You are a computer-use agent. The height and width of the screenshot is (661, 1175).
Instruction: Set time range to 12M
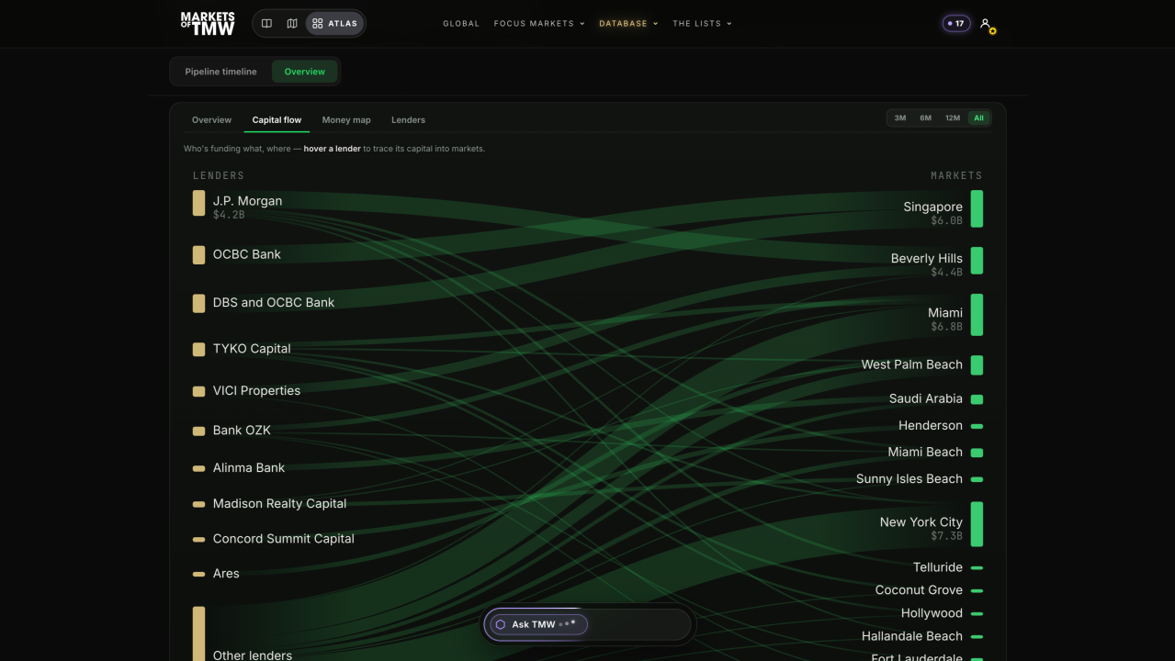click(x=953, y=118)
